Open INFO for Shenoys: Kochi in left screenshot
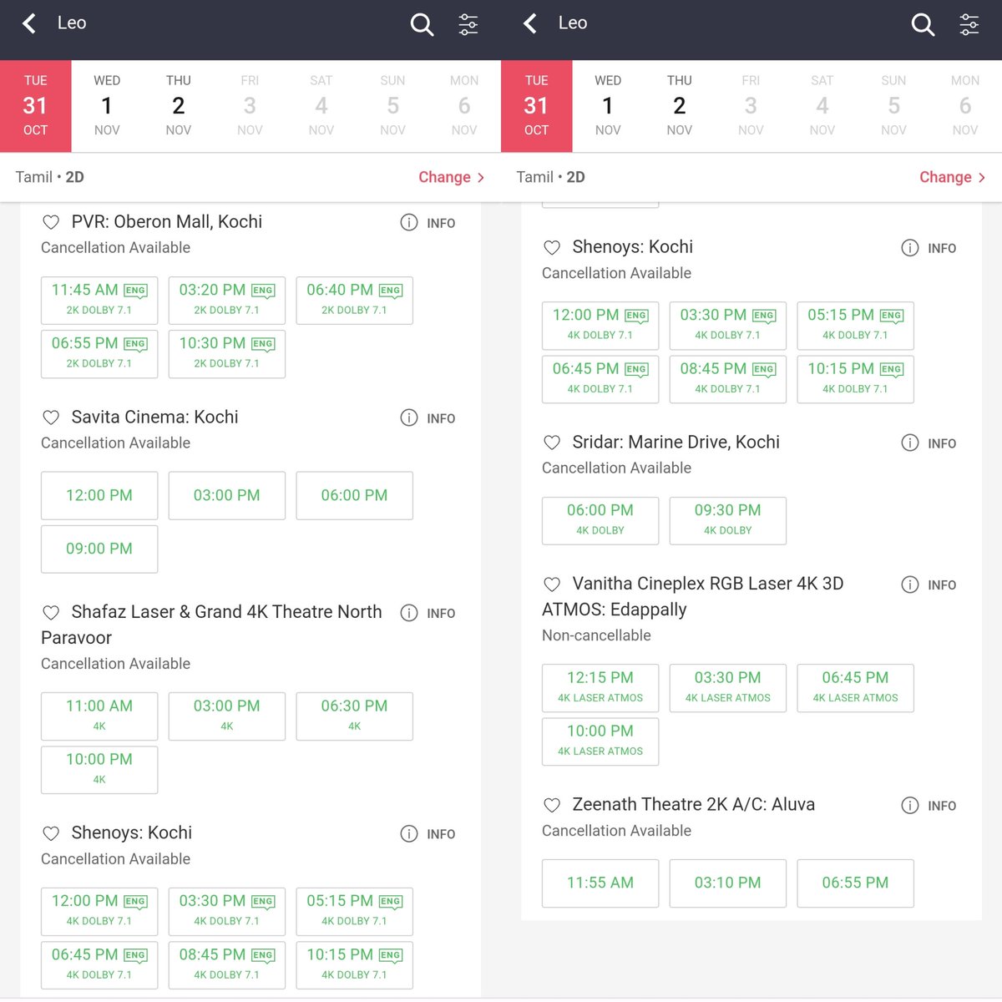The width and height of the screenshot is (1002, 1002). click(x=428, y=834)
